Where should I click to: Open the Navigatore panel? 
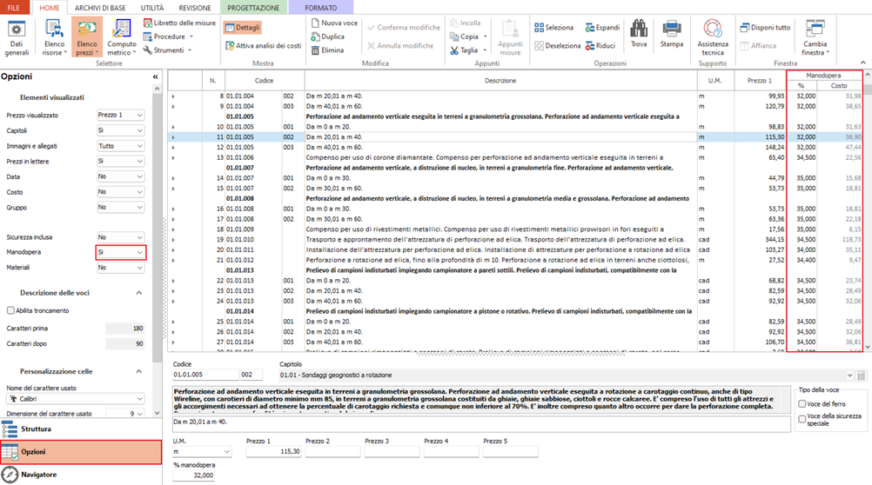[81, 475]
